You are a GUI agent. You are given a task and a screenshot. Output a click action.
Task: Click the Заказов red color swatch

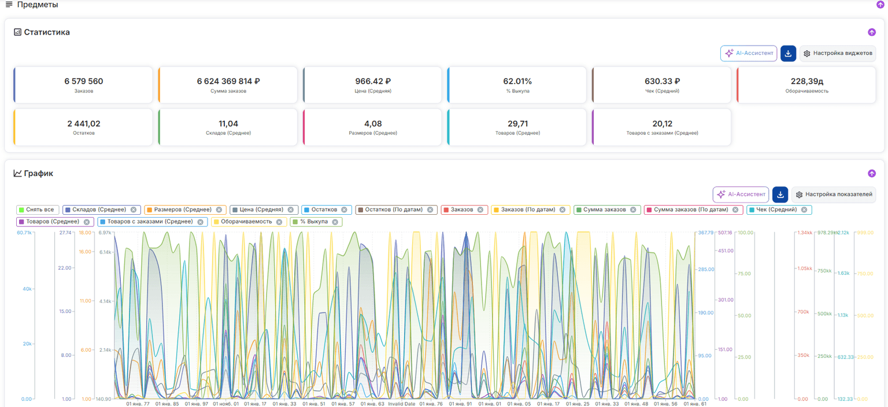click(446, 210)
